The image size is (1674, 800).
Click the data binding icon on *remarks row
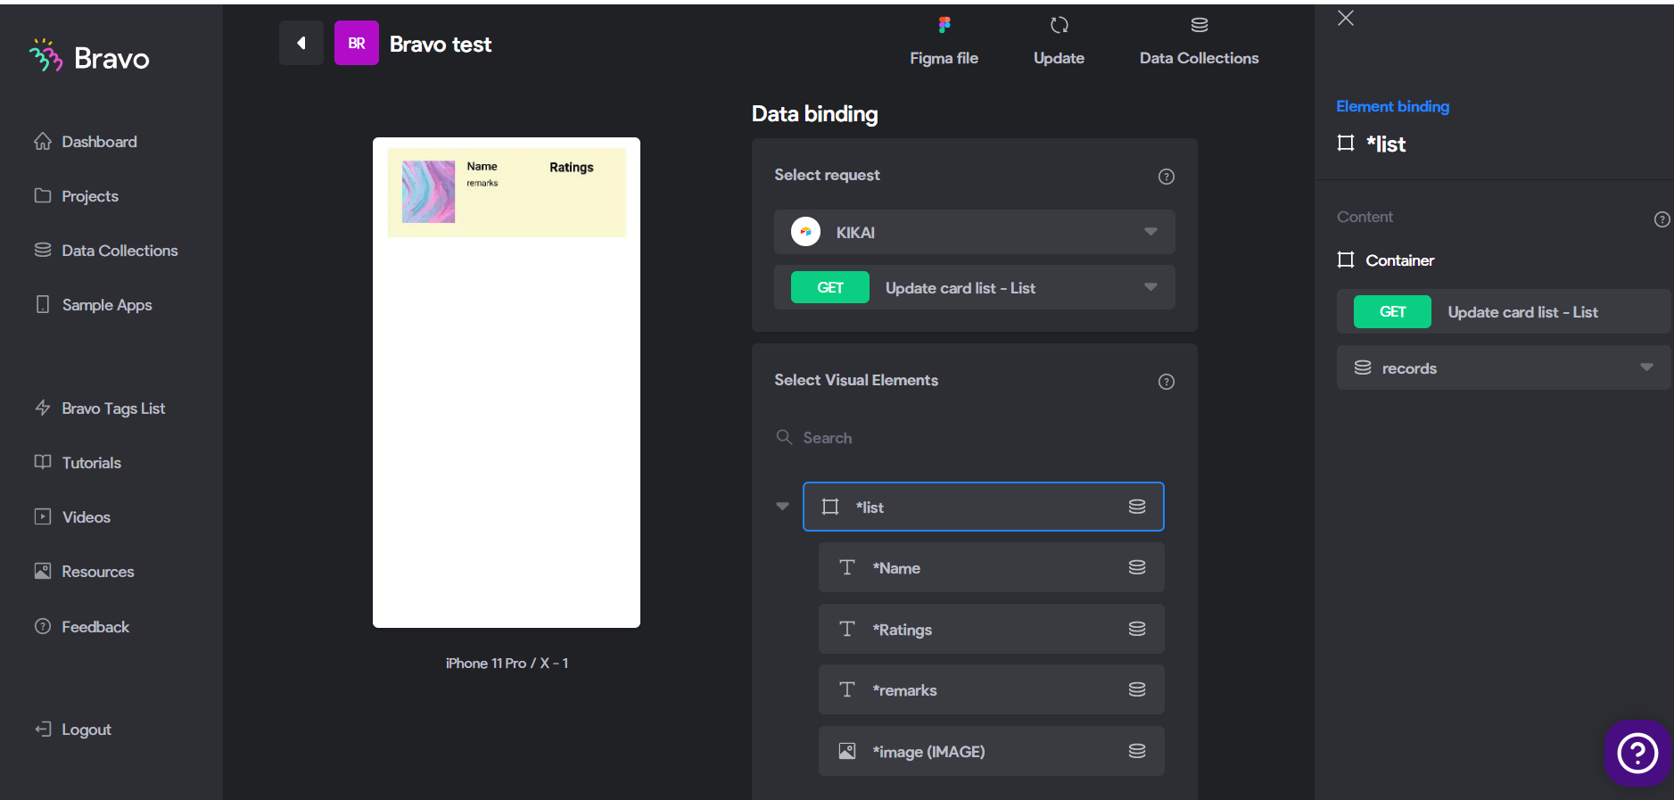tap(1137, 689)
